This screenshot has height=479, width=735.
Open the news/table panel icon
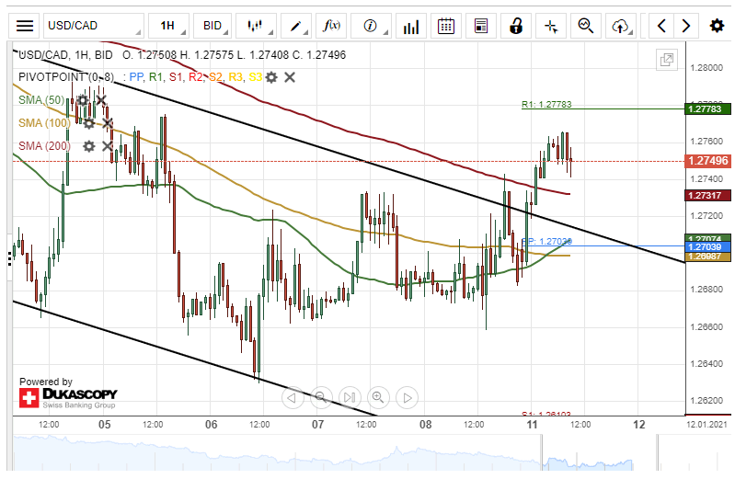[x=481, y=26]
